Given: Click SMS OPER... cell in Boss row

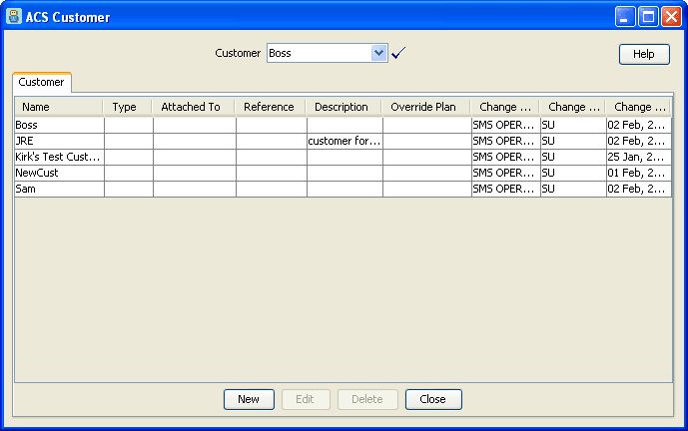Looking at the screenshot, I should [x=505, y=125].
